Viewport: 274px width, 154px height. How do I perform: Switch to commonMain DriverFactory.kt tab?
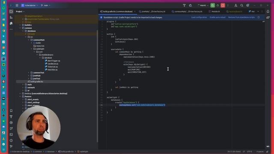pyautogui.click(x=187, y=12)
